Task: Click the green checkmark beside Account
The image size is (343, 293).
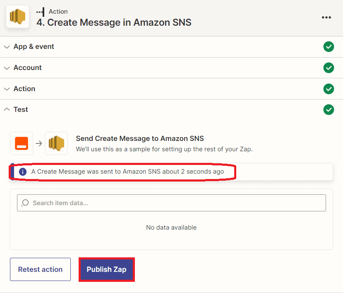Action: tap(329, 68)
